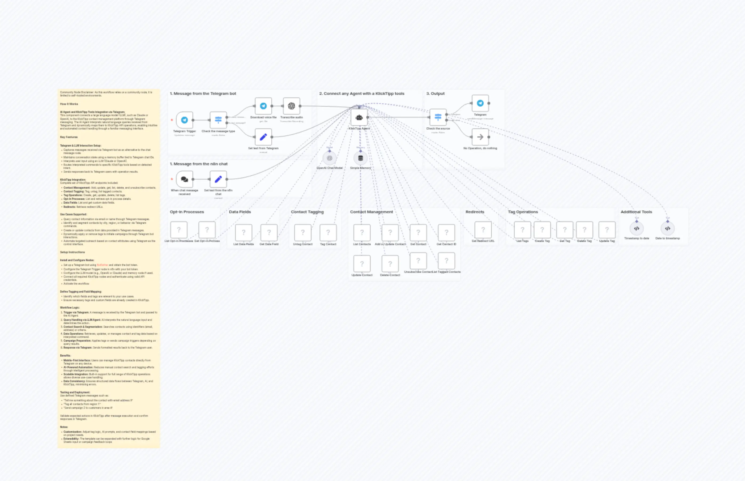
Task: Click the Set text from Telegram node
Action: 263,137
